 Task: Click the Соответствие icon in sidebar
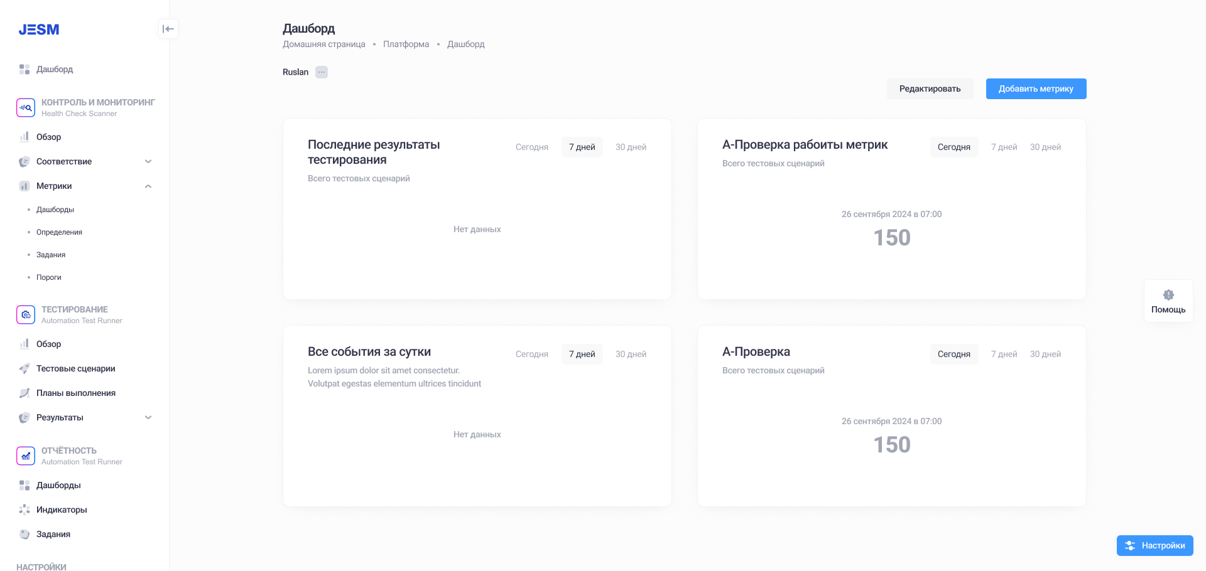[24, 161]
